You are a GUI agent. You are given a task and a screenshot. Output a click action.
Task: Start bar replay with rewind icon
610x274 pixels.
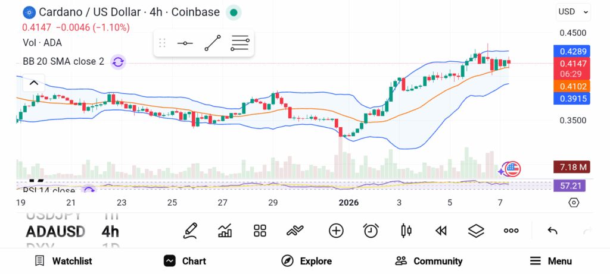[x=441, y=231]
